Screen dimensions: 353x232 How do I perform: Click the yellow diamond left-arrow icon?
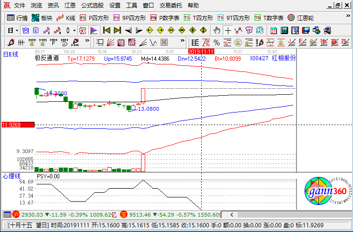(x=149, y=30)
